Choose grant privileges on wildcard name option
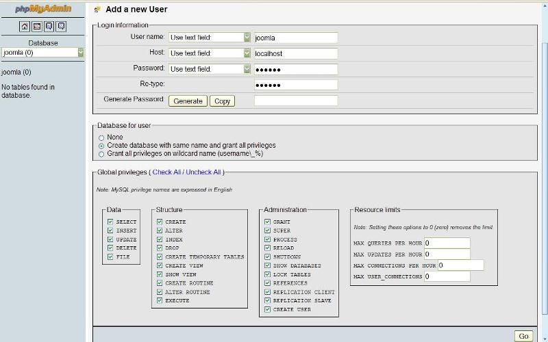Screen dimensions: 548x342 pos(101,154)
